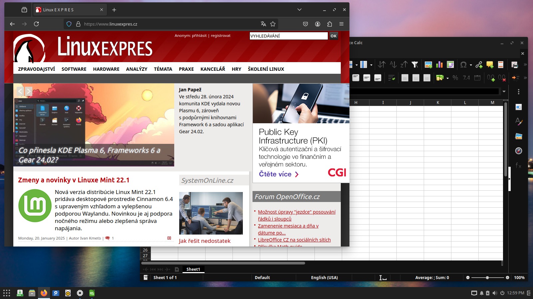The height and width of the screenshot is (299, 533).
Task: Click the Omega special character icon
Action: point(463,65)
